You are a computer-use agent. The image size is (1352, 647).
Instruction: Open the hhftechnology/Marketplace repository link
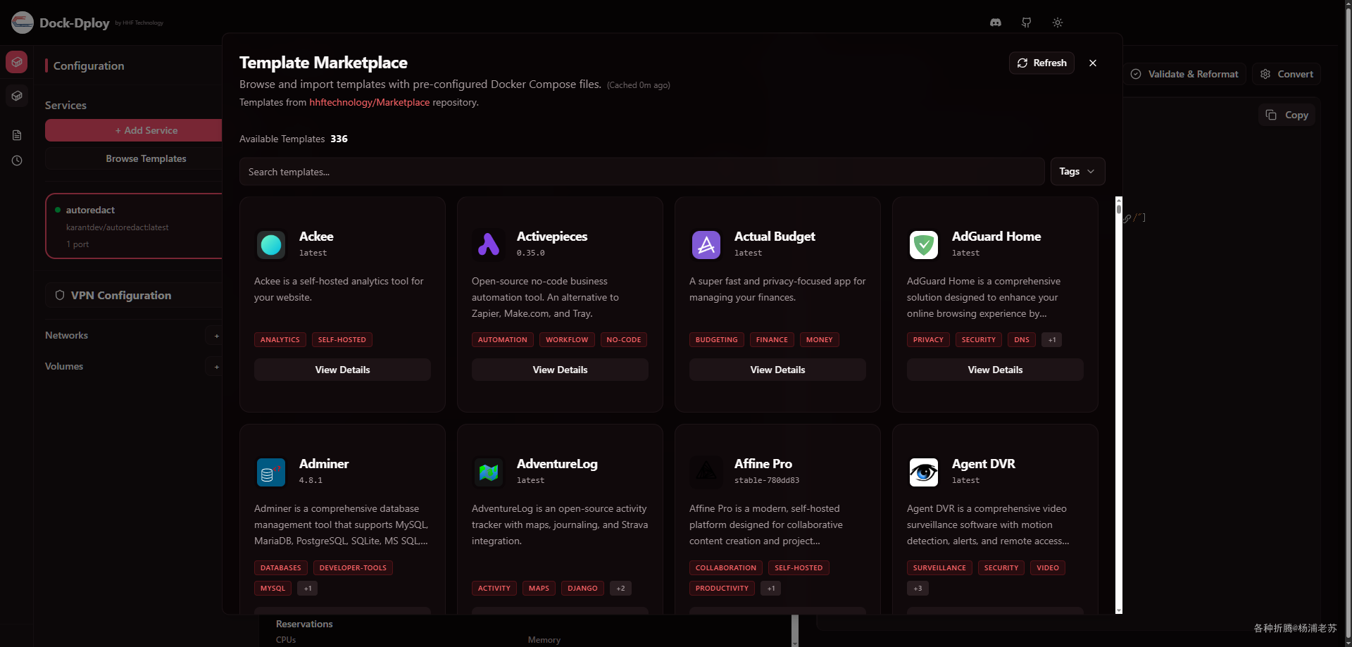tap(369, 102)
